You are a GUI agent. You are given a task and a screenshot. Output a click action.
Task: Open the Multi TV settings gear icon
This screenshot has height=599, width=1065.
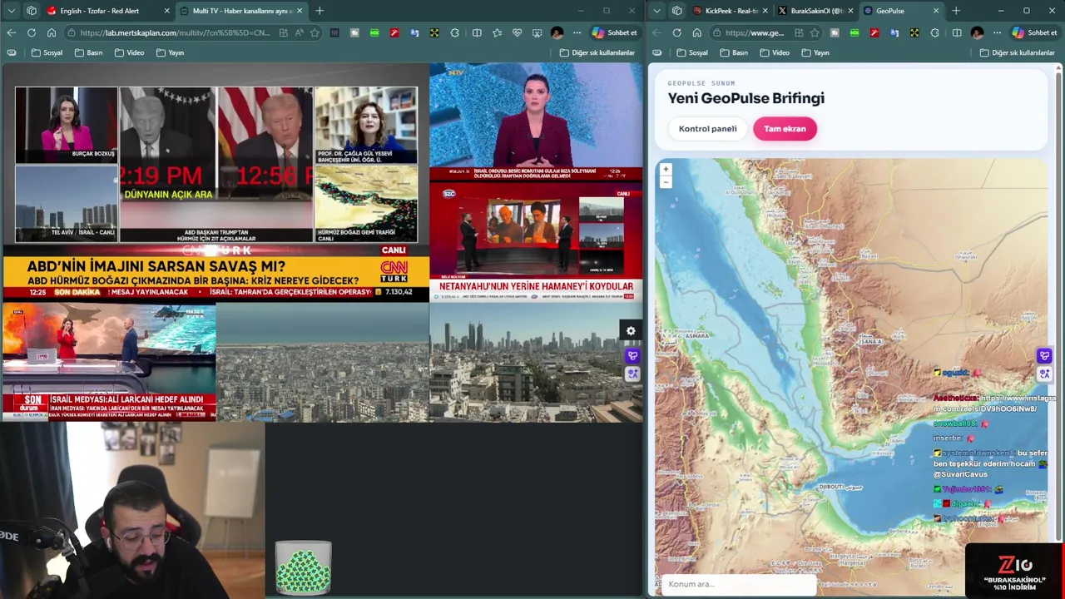[x=631, y=331]
